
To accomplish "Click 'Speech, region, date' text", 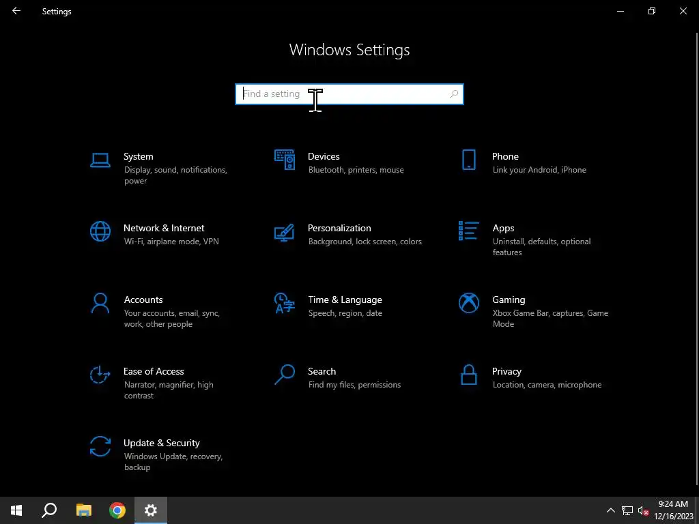I will 345,313.
